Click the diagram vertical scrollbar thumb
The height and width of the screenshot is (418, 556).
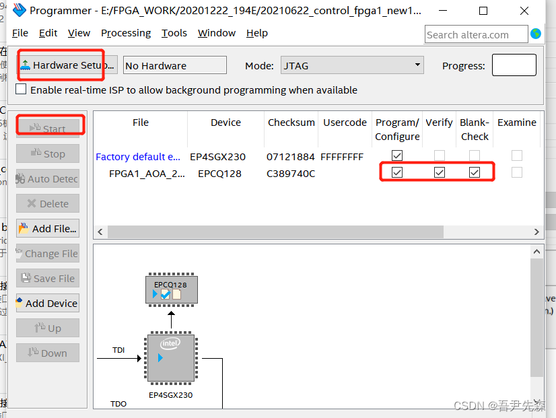(x=537, y=318)
